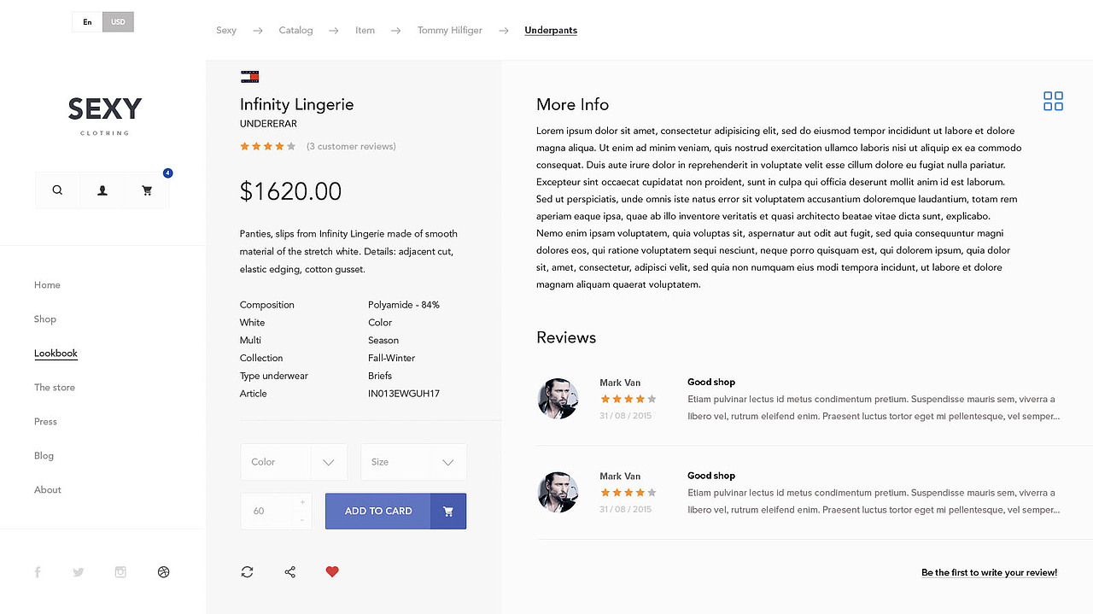Click the refresh compare icon
Screen dimensions: 1093x614
[x=248, y=572]
